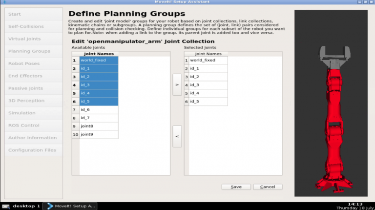Click the taskbar desktop icon

pyautogui.click(x=6, y=206)
